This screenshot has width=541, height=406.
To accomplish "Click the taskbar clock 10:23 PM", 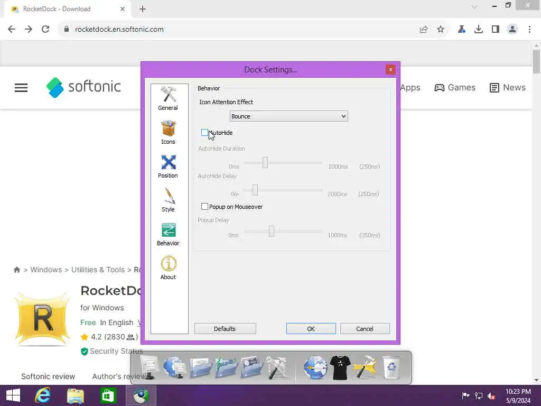I will tap(518, 392).
